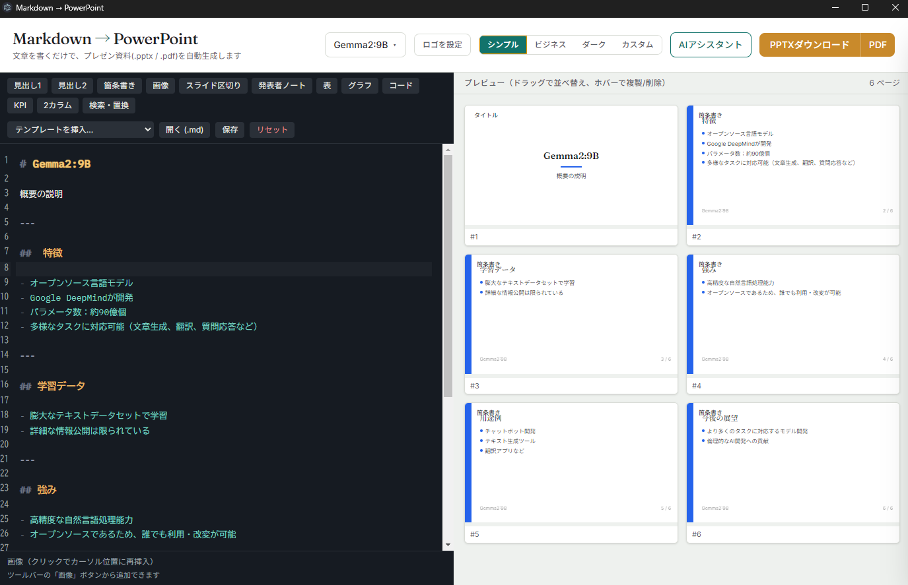Click the リセット button
This screenshot has height=585, width=908.
coord(272,130)
